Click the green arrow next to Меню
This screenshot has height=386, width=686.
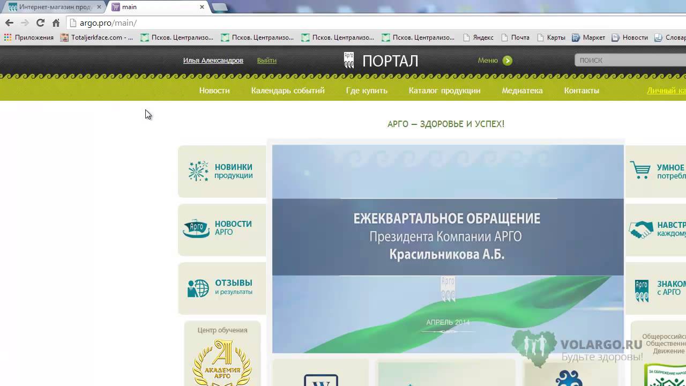coord(508,61)
